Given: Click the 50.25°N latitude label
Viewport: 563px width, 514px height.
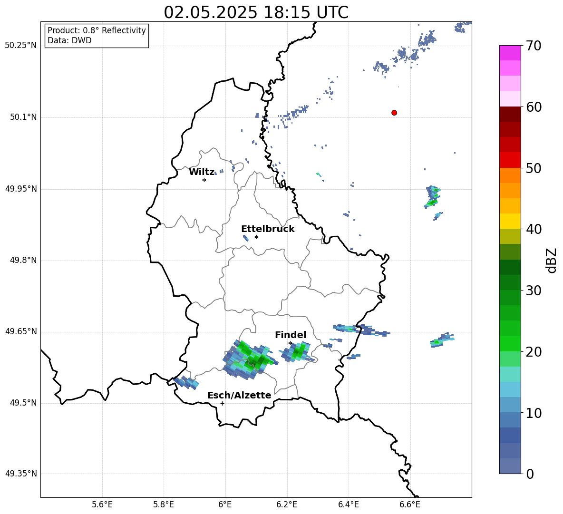Looking at the screenshot, I should pyautogui.click(x=21, y=46).
